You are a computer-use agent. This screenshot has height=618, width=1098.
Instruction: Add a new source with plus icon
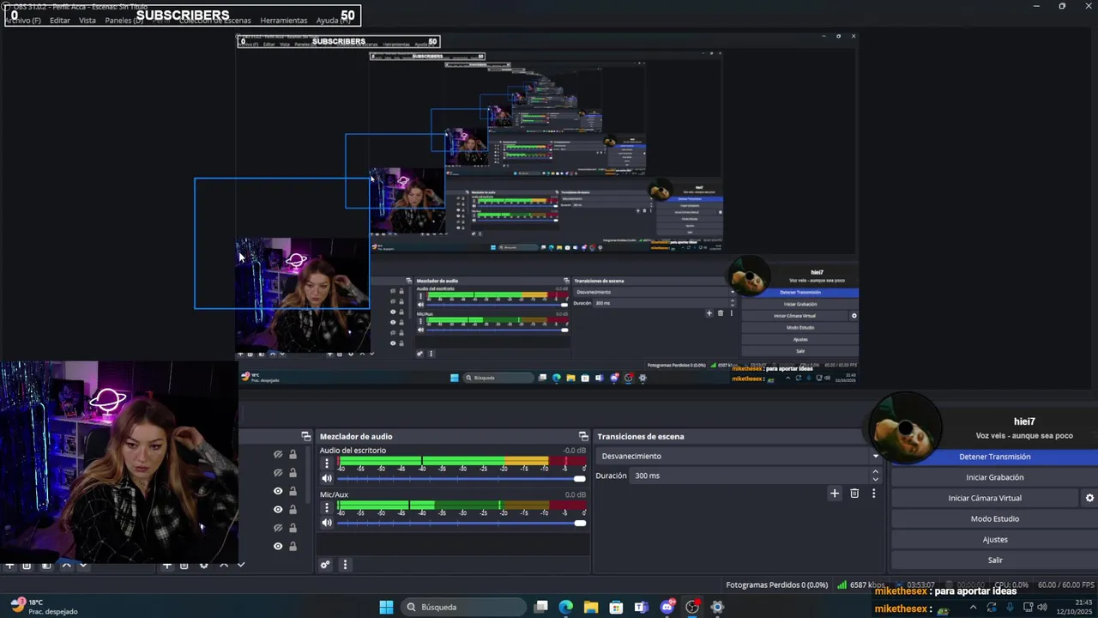coord(167,566)
